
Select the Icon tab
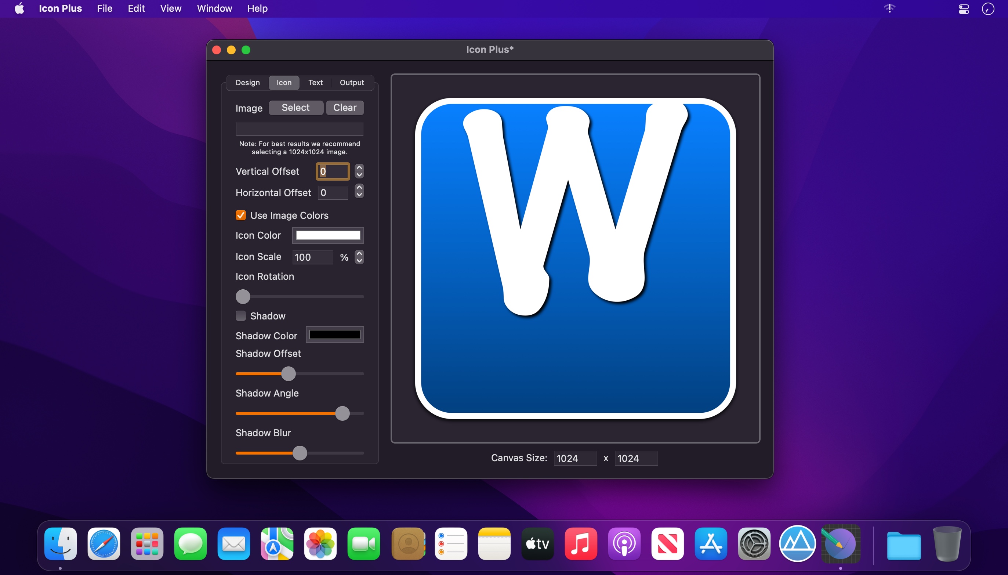[x=284, y=83]
